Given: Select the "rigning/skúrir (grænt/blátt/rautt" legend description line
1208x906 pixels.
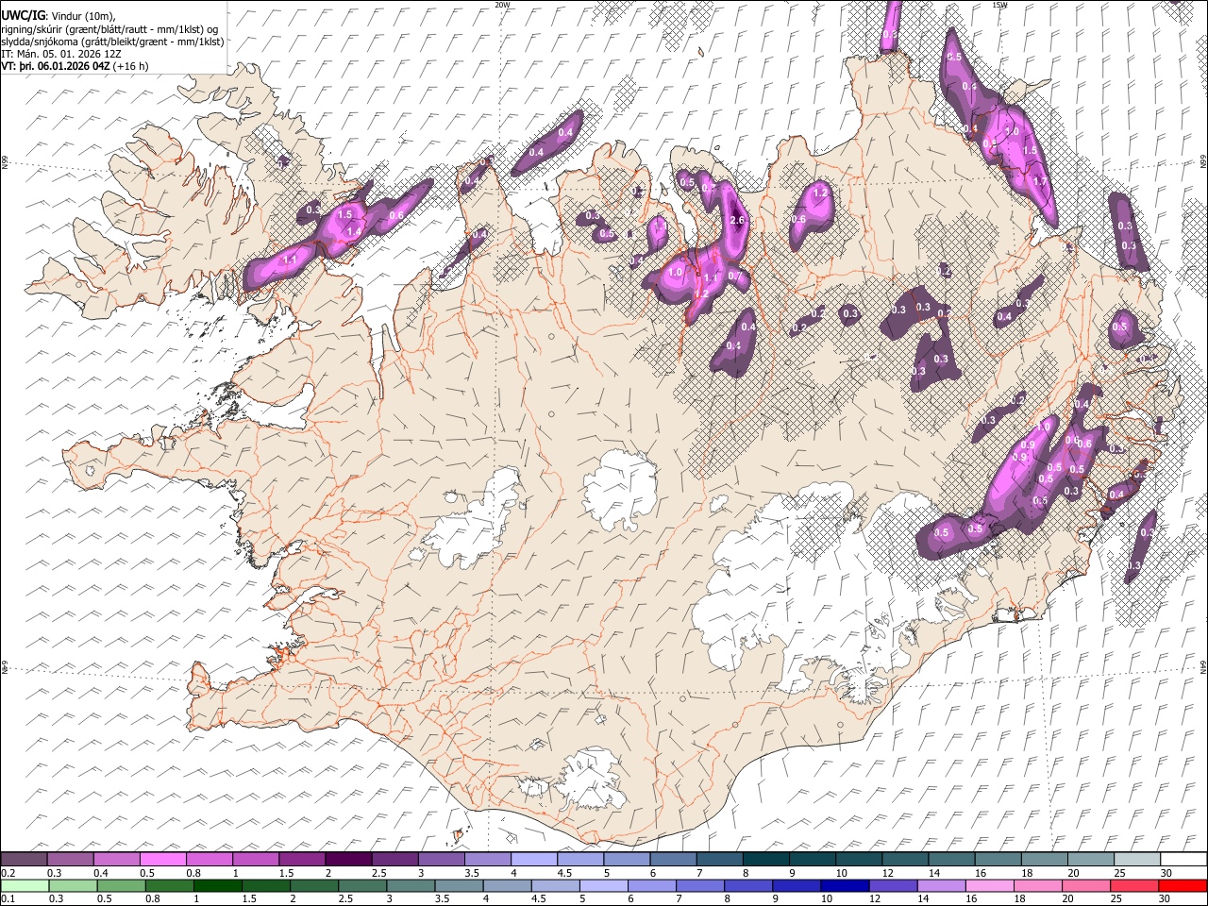Looking at the screenshot, I should (x=109, y=29).
